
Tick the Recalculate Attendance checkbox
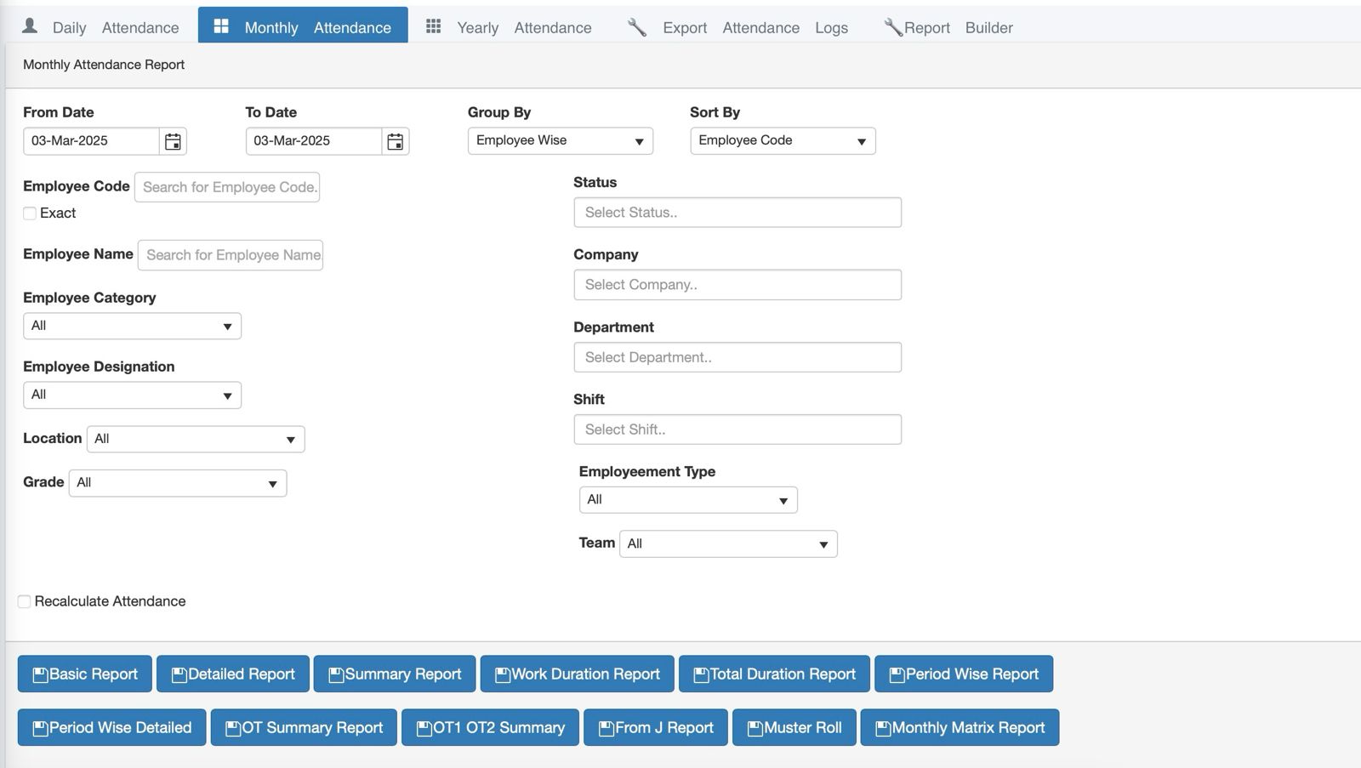click(x=25, y=602)
